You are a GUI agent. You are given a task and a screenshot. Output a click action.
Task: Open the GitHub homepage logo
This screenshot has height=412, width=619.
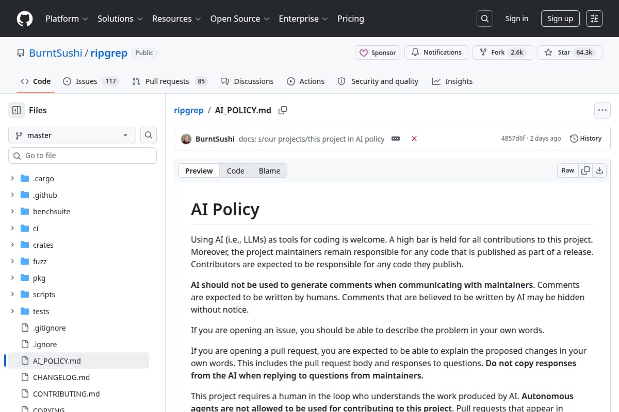pyautogui.click(x=25, y=19)
